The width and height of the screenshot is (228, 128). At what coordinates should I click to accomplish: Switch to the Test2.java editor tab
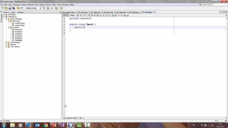[97, 12]
